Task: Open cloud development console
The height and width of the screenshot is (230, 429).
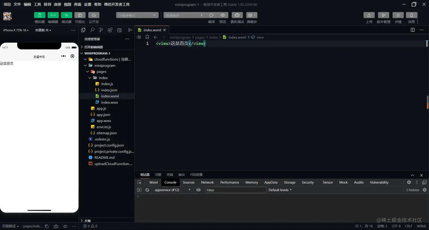Action: [x=94, y=15]
